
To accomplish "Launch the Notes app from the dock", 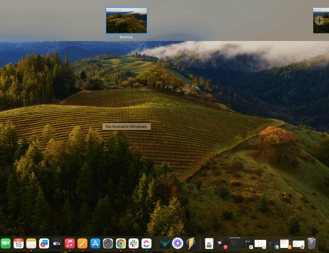I will 31,243.
